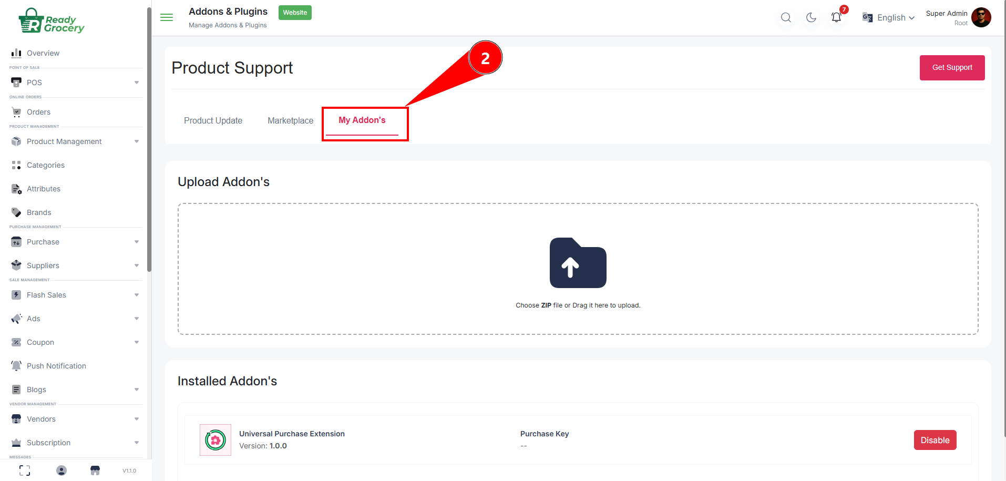Open the search icon in header
Screen dimensions: 1006x481
[786, 17]
